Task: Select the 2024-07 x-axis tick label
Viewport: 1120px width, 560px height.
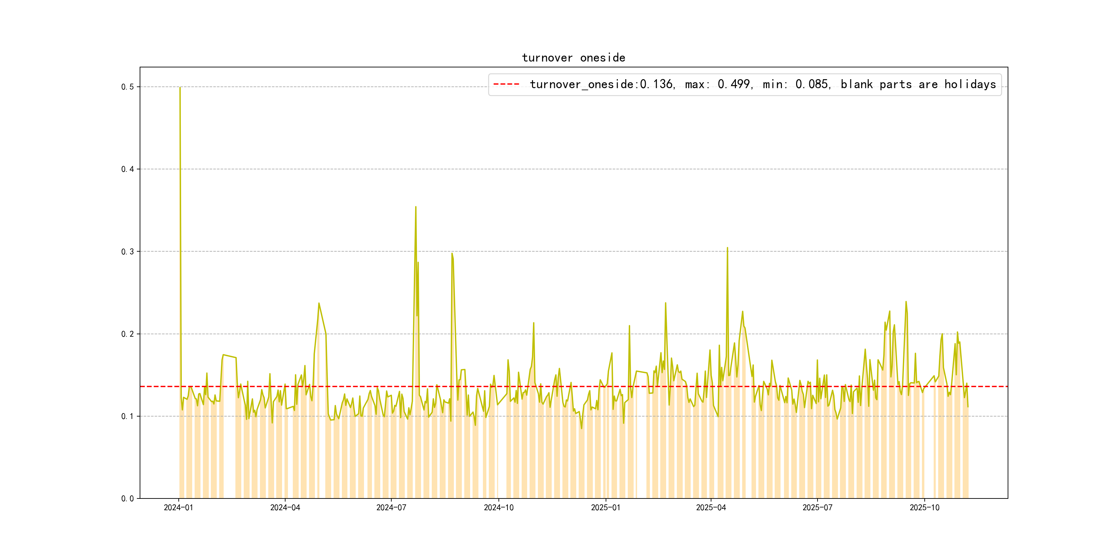Action: 391,508
